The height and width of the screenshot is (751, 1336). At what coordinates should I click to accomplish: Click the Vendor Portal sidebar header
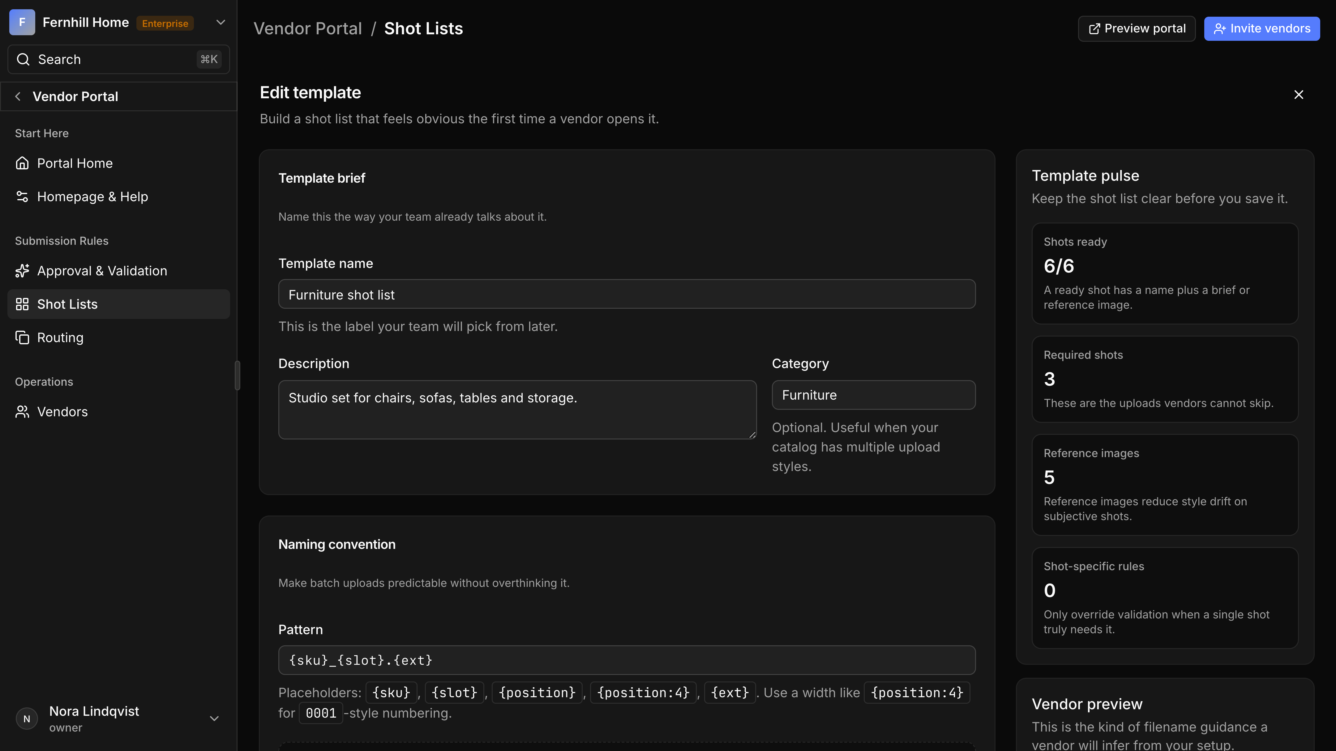118,96
